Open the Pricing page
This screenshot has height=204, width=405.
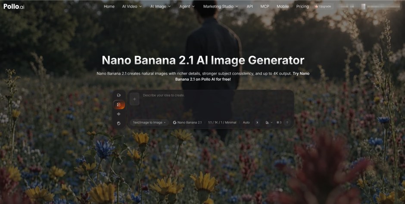302,6
